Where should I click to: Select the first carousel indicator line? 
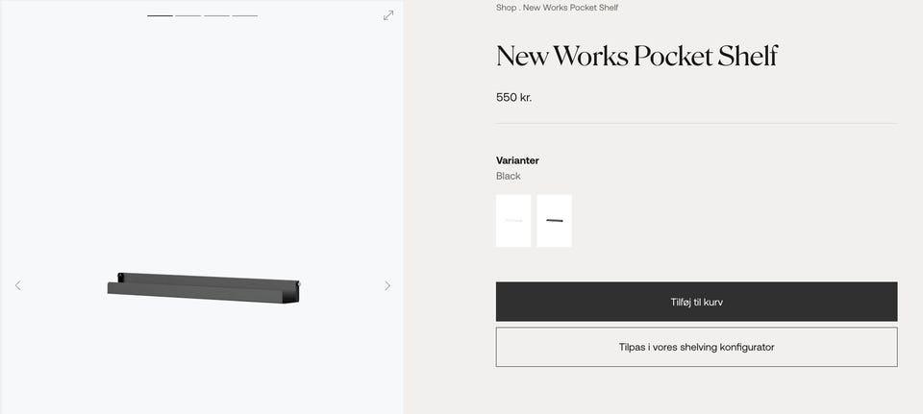point(160,15)
